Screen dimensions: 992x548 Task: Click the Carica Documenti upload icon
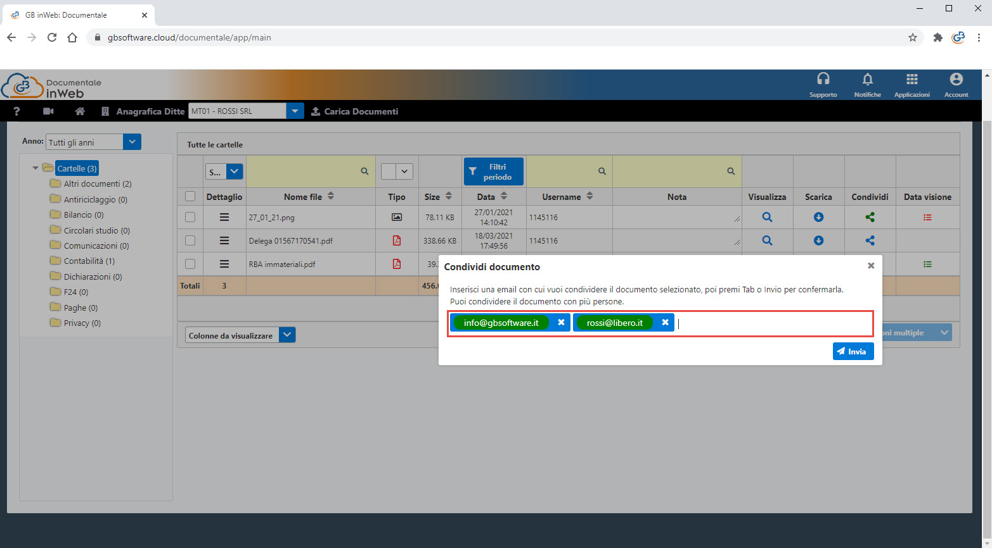[316, 111]
